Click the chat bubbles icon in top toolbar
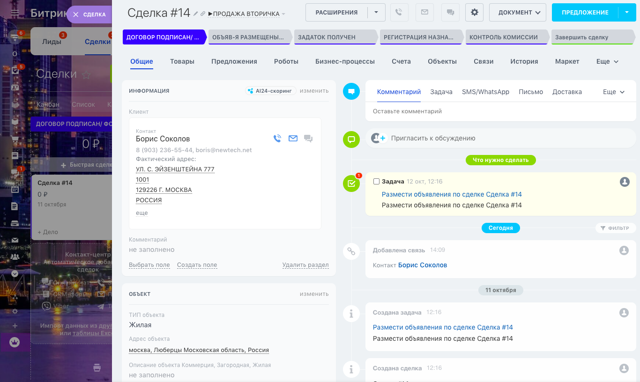 450,13
